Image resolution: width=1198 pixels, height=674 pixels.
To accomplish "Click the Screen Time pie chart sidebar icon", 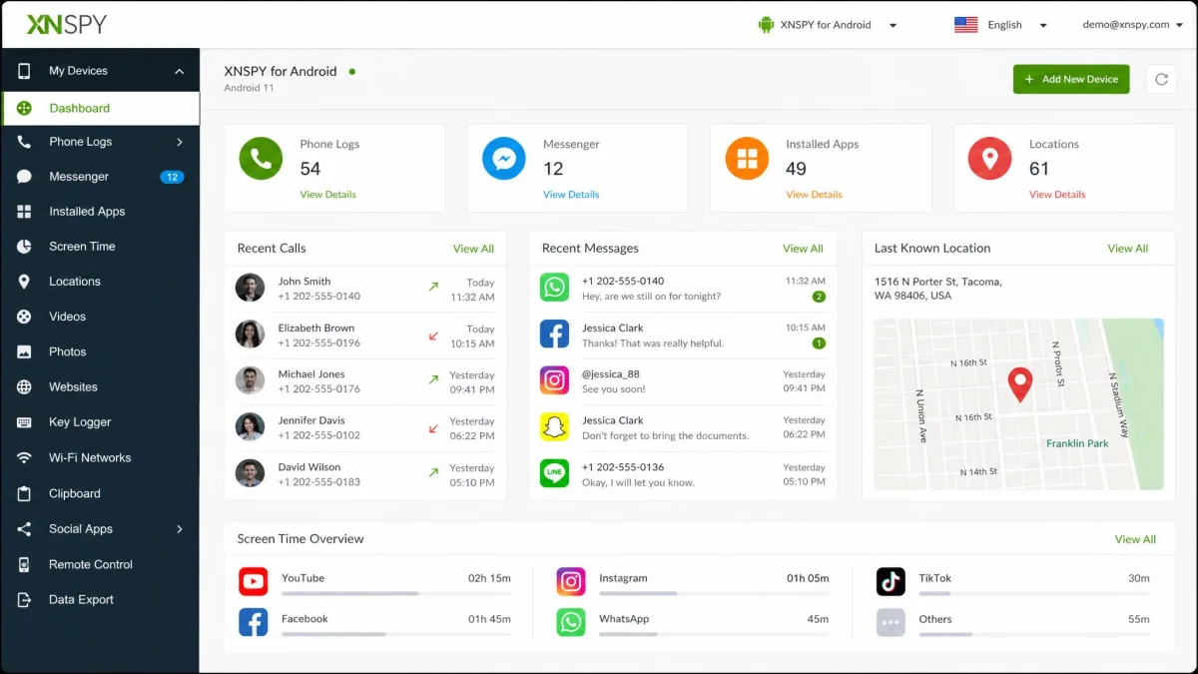I will click(x=25, y=247).
